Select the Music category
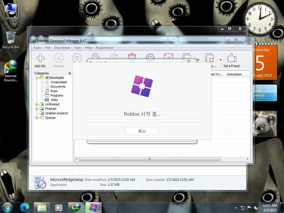The height and width of the screenshot is (213, 284). tap(54, 91)
